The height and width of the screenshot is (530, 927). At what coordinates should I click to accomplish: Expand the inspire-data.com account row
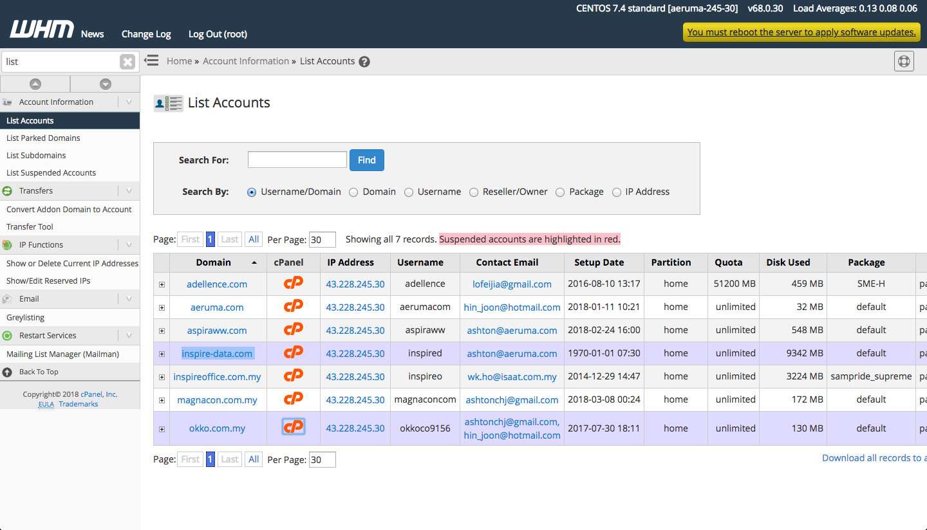point(162,354)
